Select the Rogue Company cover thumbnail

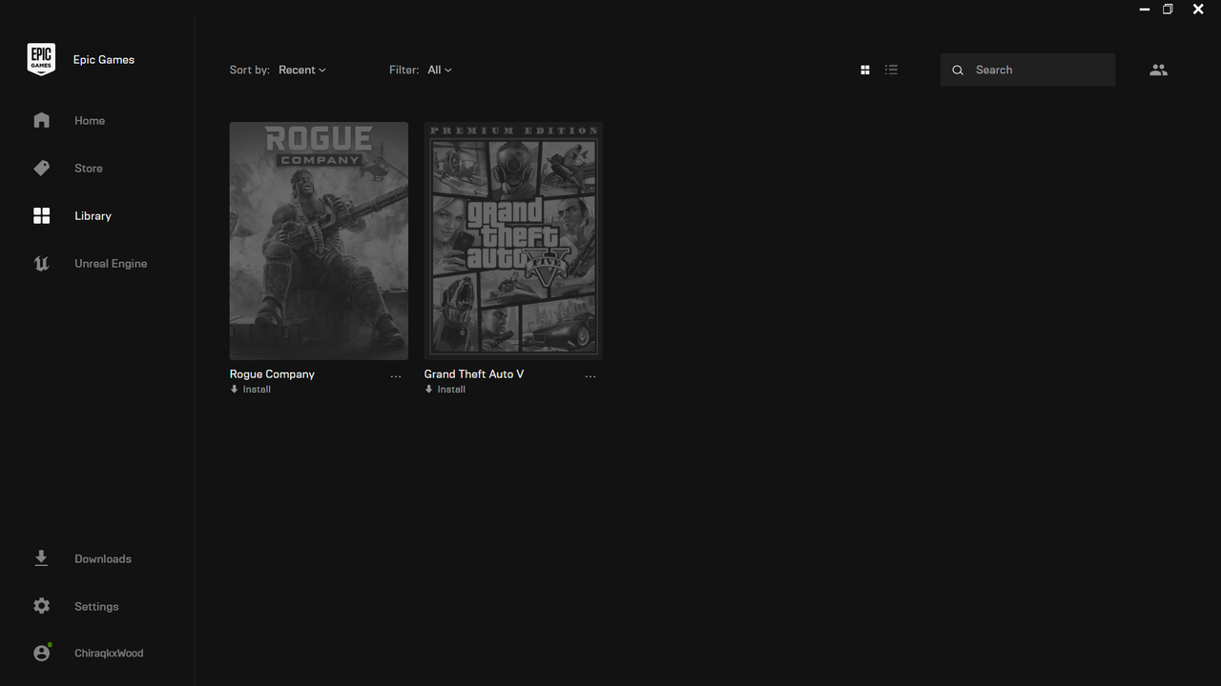(319, 241)
